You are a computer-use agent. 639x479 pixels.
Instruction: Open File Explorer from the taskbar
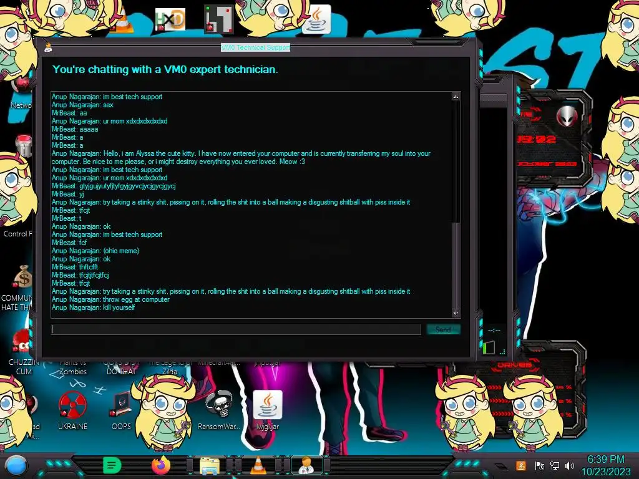coord(209,466)
